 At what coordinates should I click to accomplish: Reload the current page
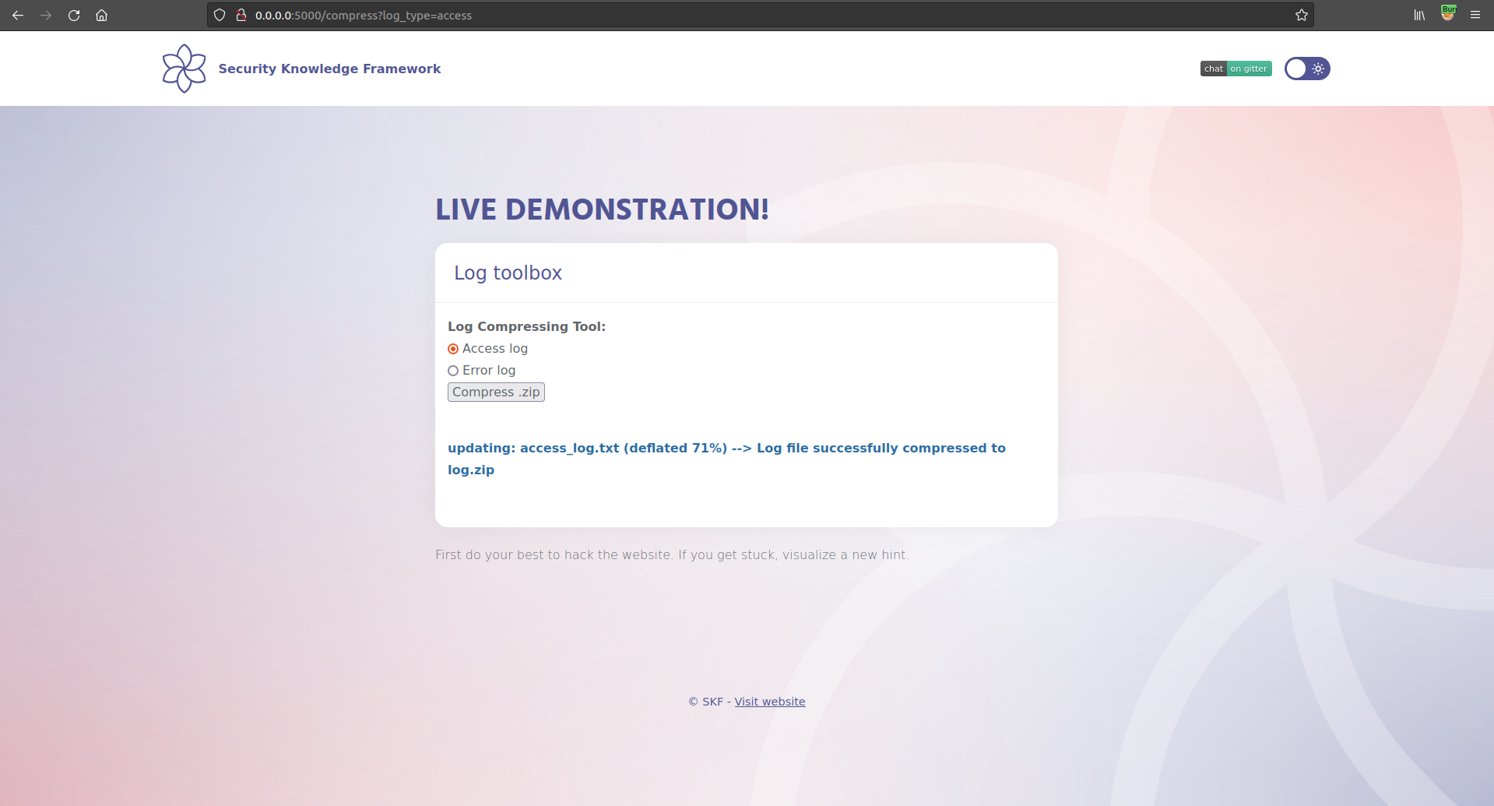coord(74,16)
